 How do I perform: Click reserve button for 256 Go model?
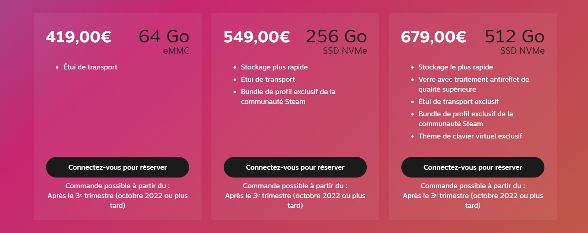[x=295, y=167]
